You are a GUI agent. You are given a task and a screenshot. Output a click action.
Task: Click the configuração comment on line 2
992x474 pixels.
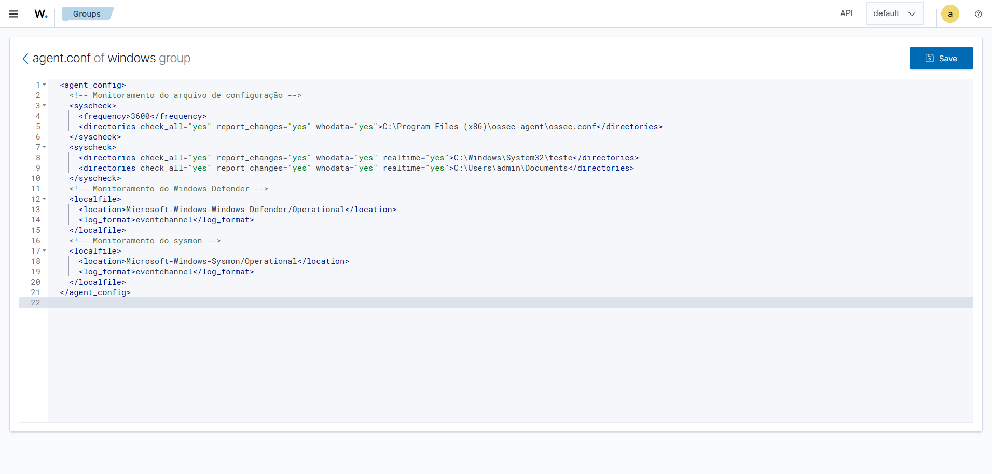[x=185, y=95]
